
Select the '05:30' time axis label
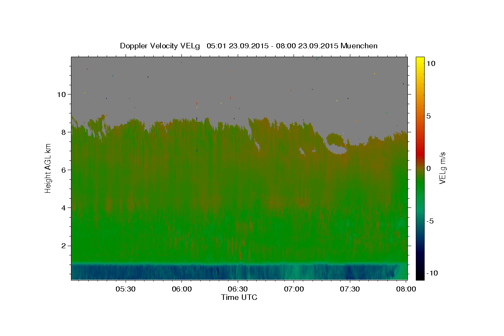pyautogui.click(x=125, y=289)
